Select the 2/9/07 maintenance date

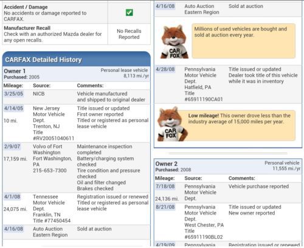pos(12,146)
